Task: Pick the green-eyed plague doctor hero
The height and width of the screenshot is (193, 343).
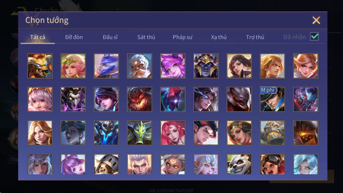Action: coord(73,99)
